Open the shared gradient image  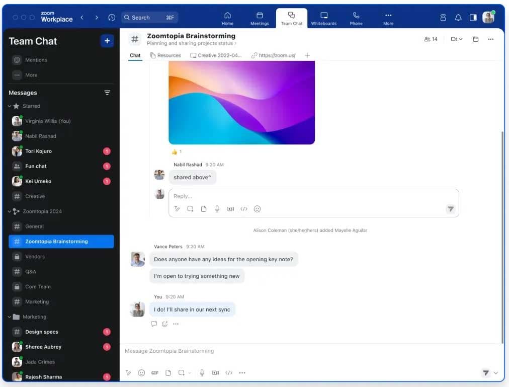tap(241, 103)
